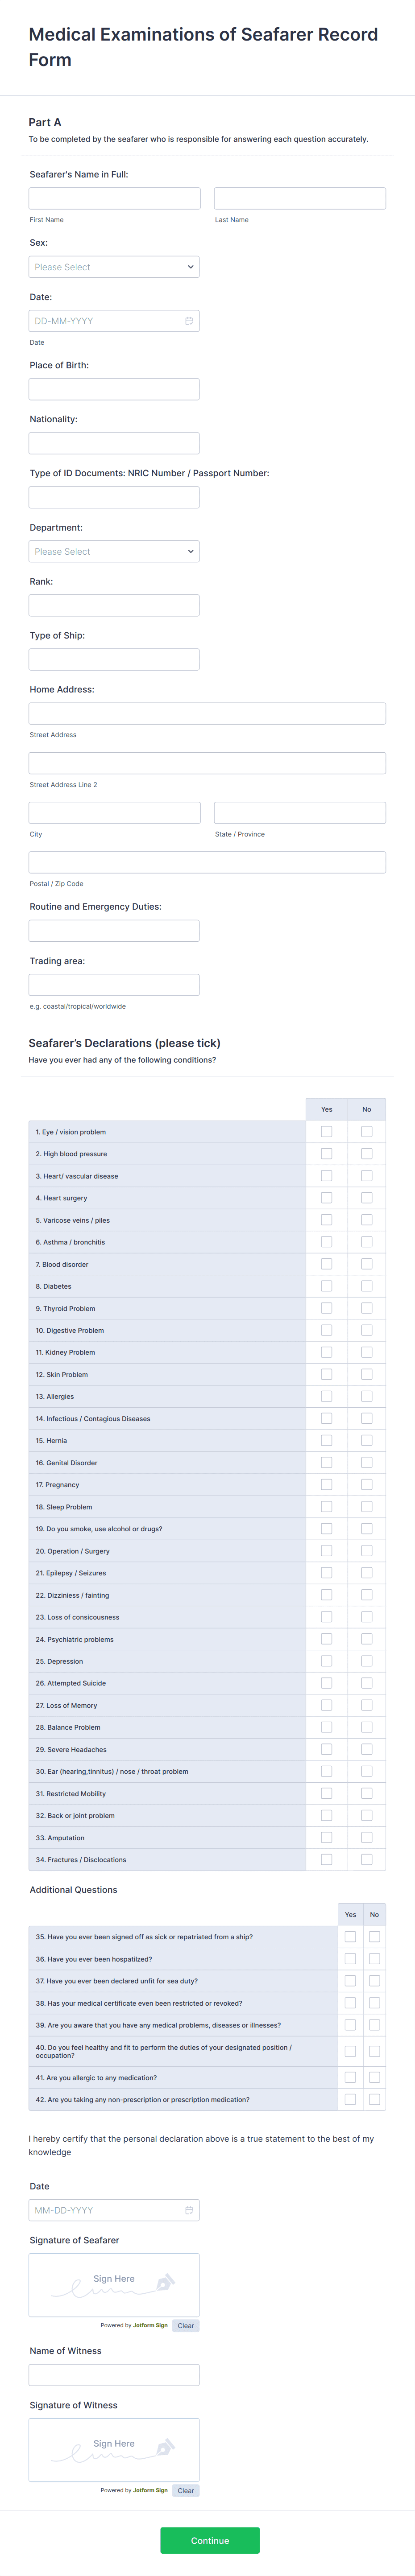
Task: Select Yes for ever been hospitalized
Action: [350, 1959]
